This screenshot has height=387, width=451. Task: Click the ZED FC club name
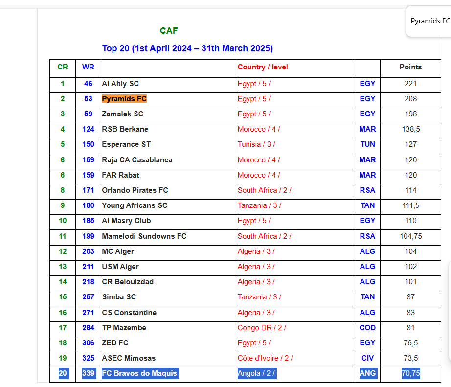click(115, 343)
